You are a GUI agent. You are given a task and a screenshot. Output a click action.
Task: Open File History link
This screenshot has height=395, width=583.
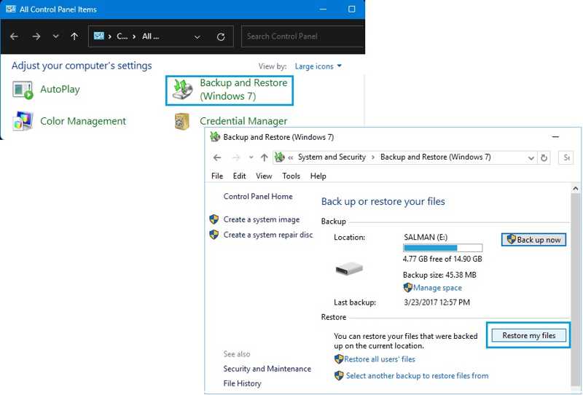coord(242,383)
